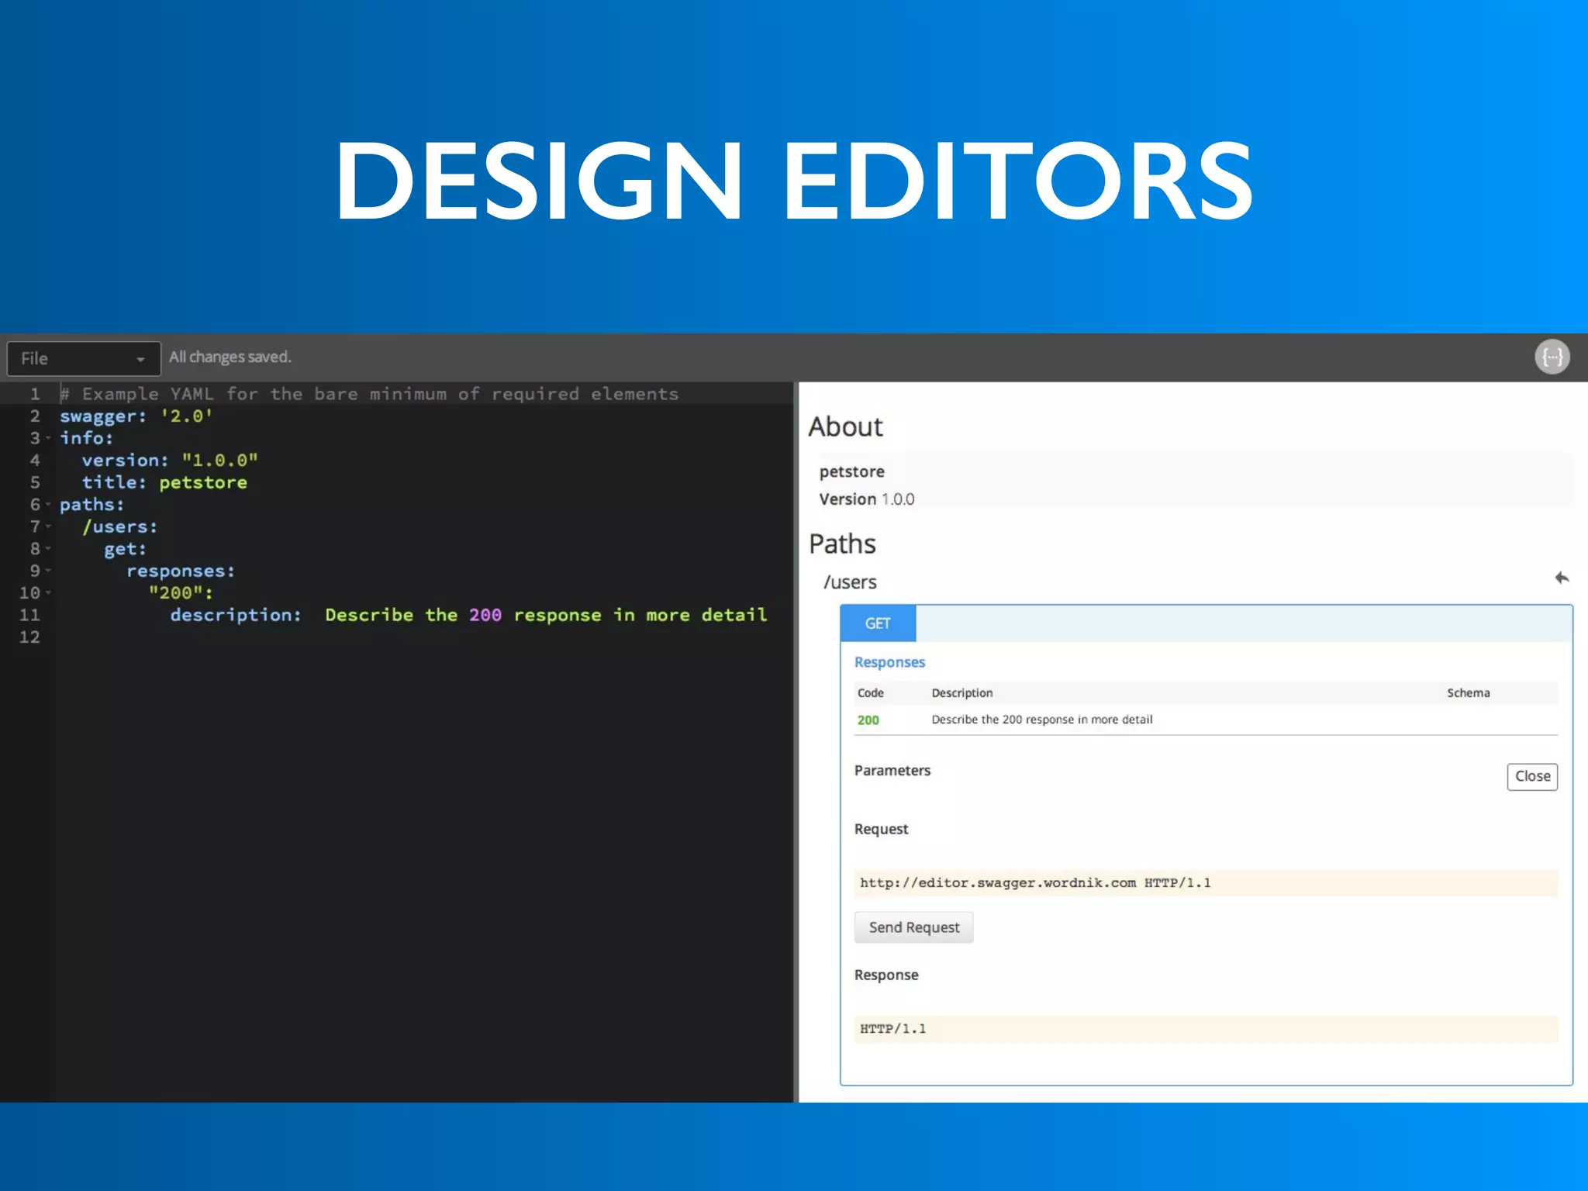1588x1191 pixels.
Task: Click the 200 response code
Action: (868, 720)
